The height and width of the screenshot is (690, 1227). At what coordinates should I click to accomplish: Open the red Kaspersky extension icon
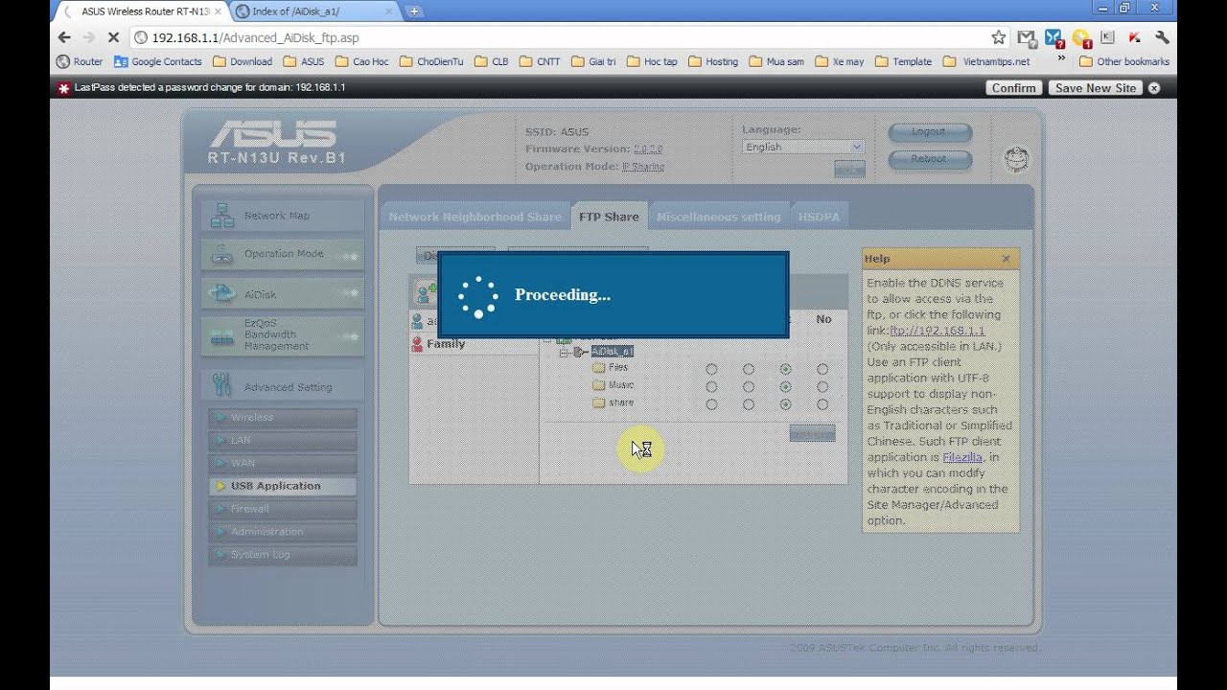point(1135,37)
